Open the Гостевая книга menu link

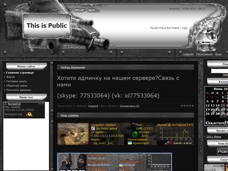tap(16, 81)
